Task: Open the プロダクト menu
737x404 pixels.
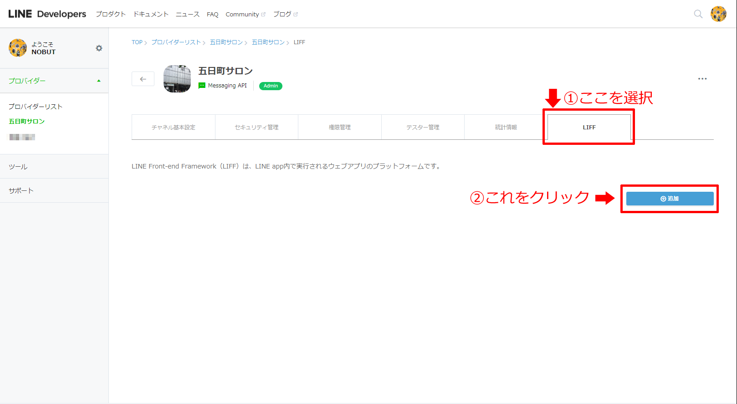Action: coord(111,14)
